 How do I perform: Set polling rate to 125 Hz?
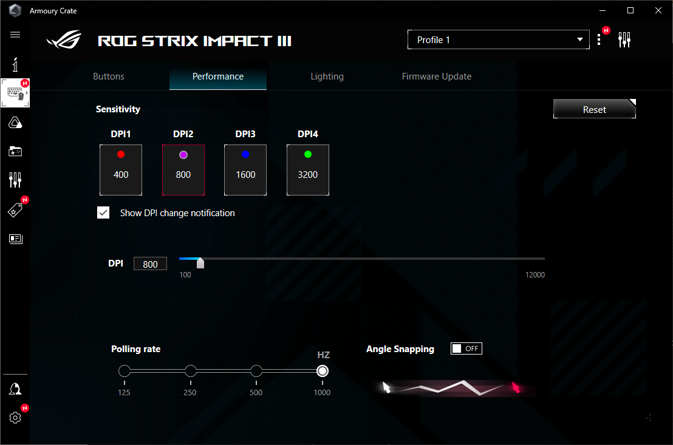click(x=125, y=371)
